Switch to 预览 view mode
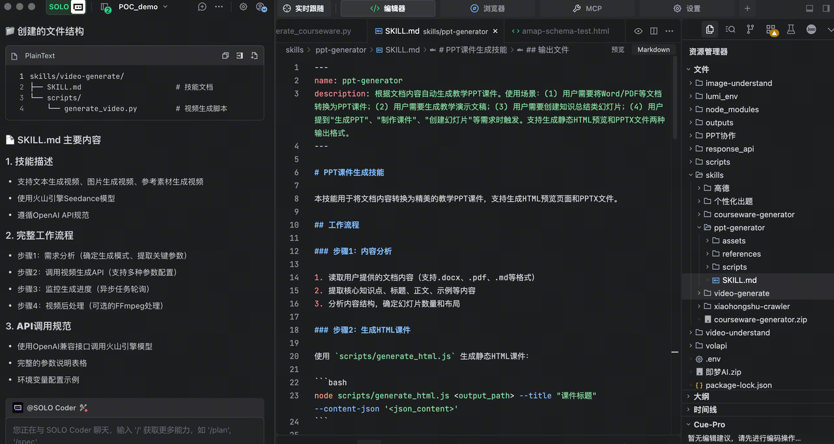 (x=618, y=50)
